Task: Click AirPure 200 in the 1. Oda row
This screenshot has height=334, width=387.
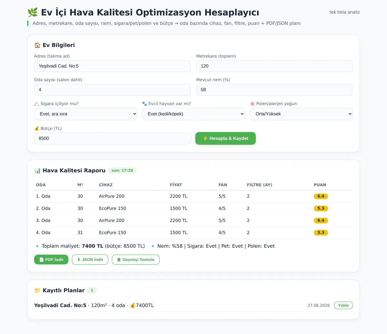Action: tap(112, 196)
